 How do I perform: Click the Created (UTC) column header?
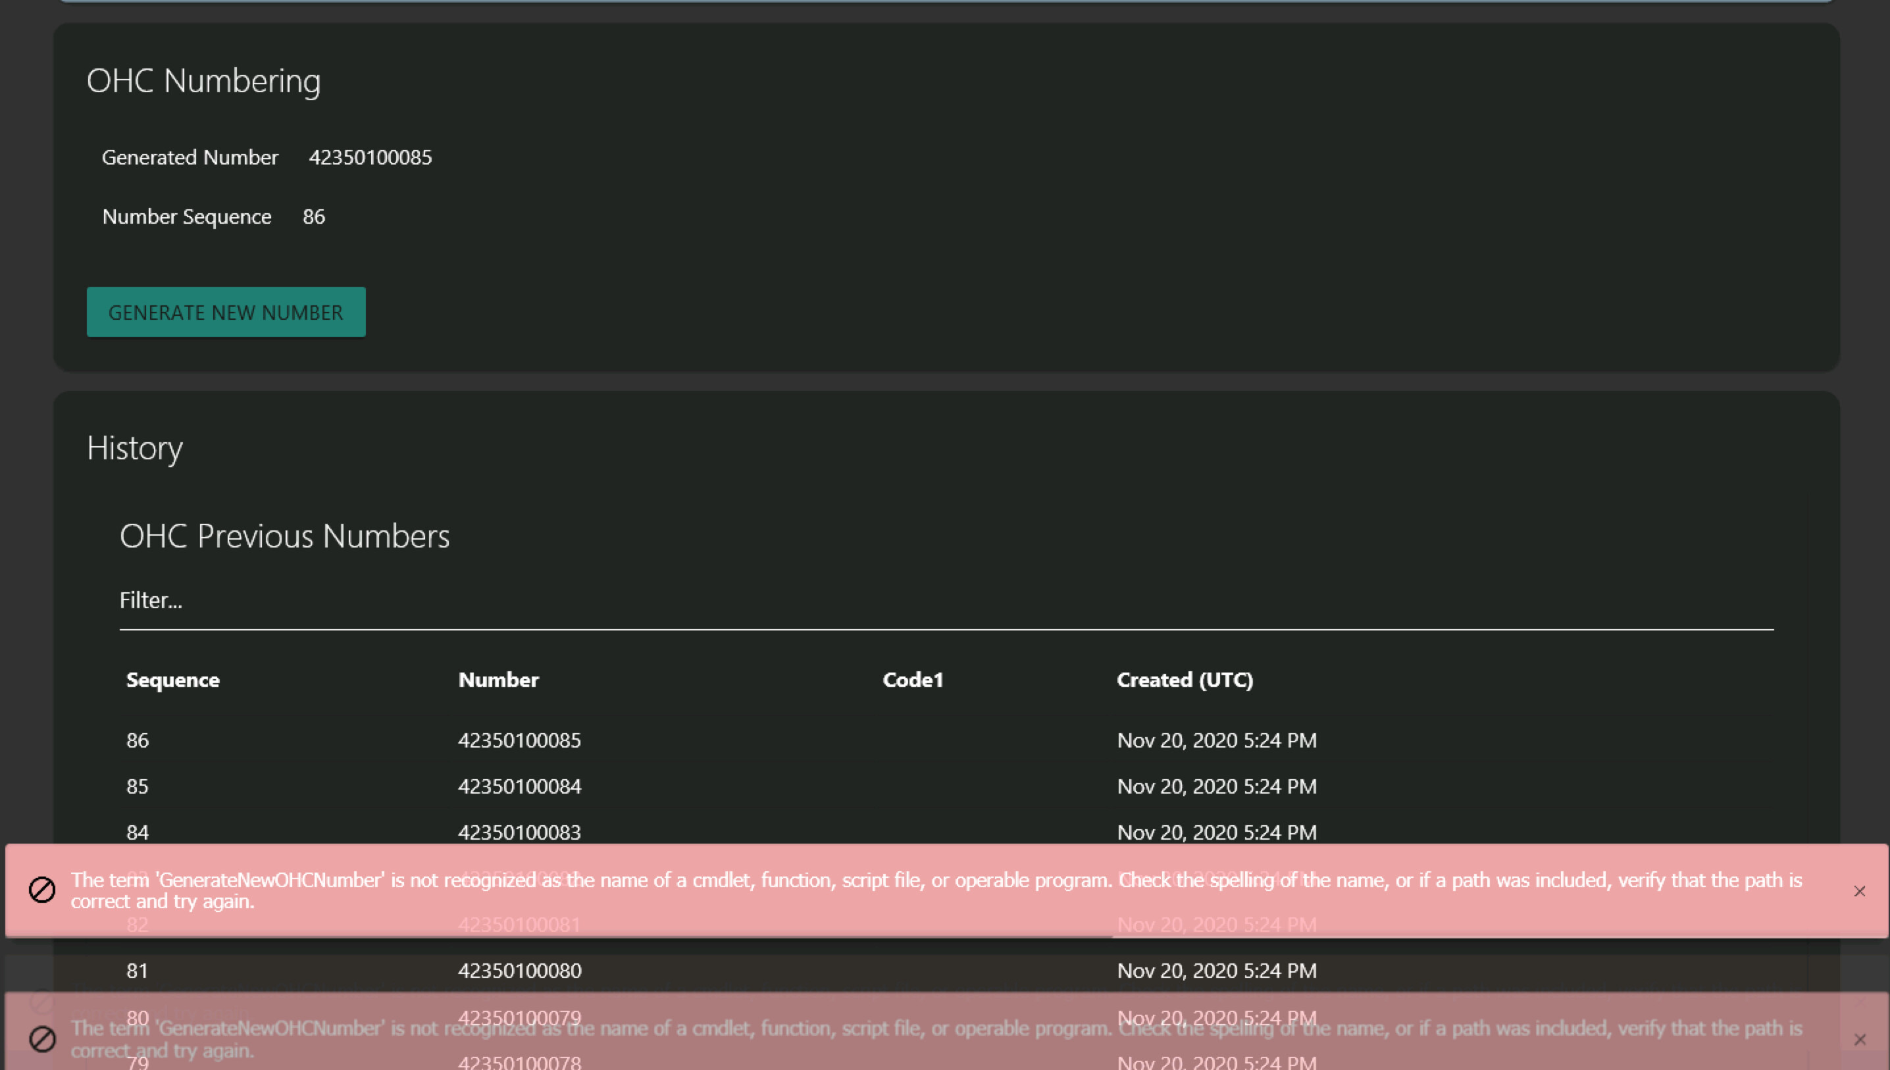1185,680
